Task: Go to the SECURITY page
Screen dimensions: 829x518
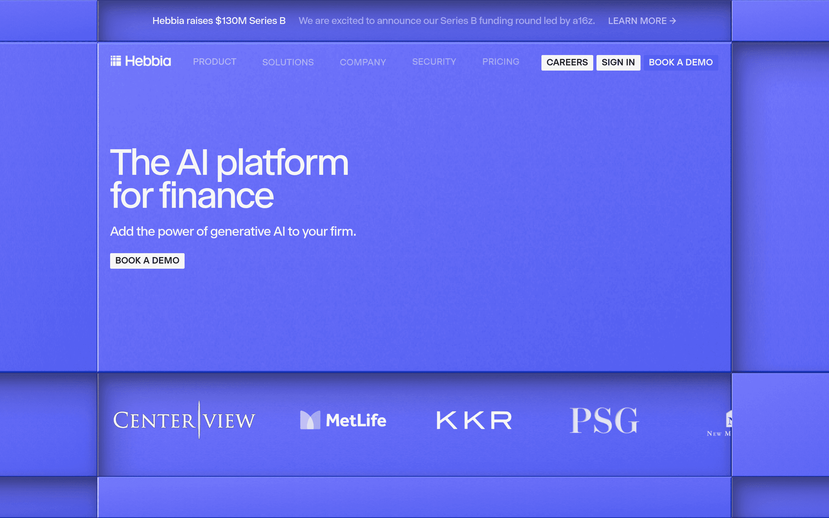Action: point(434,62)
